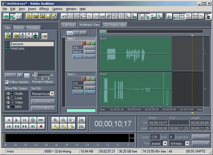213x155 pixels.
Task: Open the Key (none) dropdown
Action: click(x=165, y=143)
